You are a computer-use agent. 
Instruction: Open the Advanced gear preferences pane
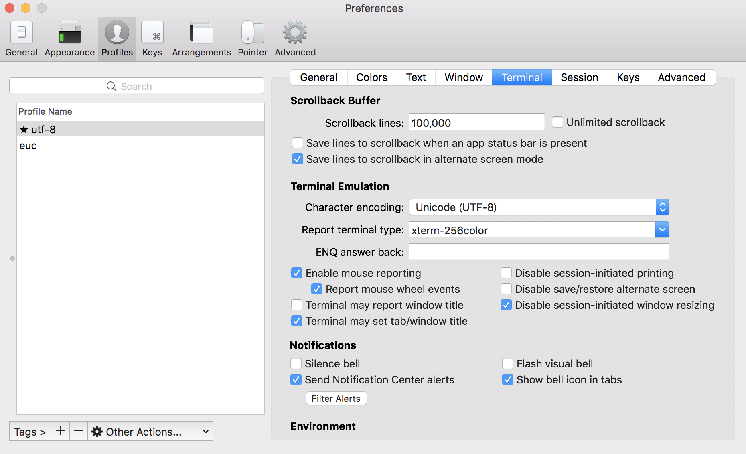coord(295,32)
